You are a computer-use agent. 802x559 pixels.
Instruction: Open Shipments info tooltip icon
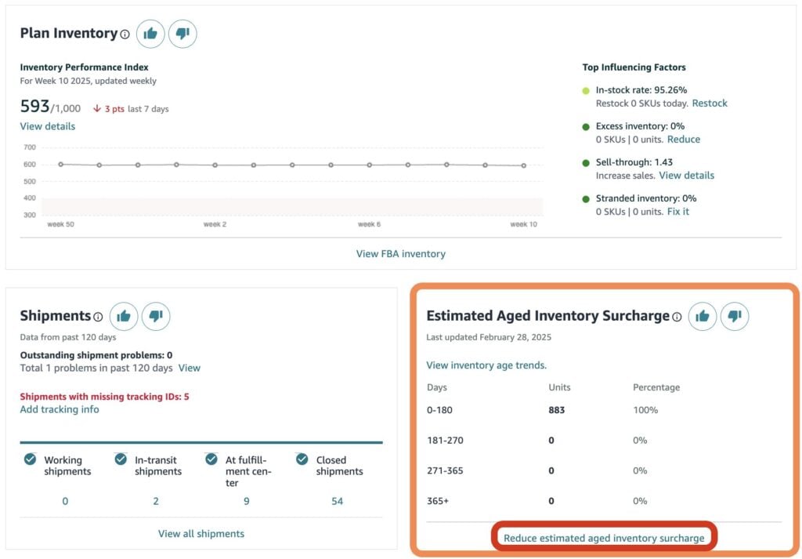(98, 318)
